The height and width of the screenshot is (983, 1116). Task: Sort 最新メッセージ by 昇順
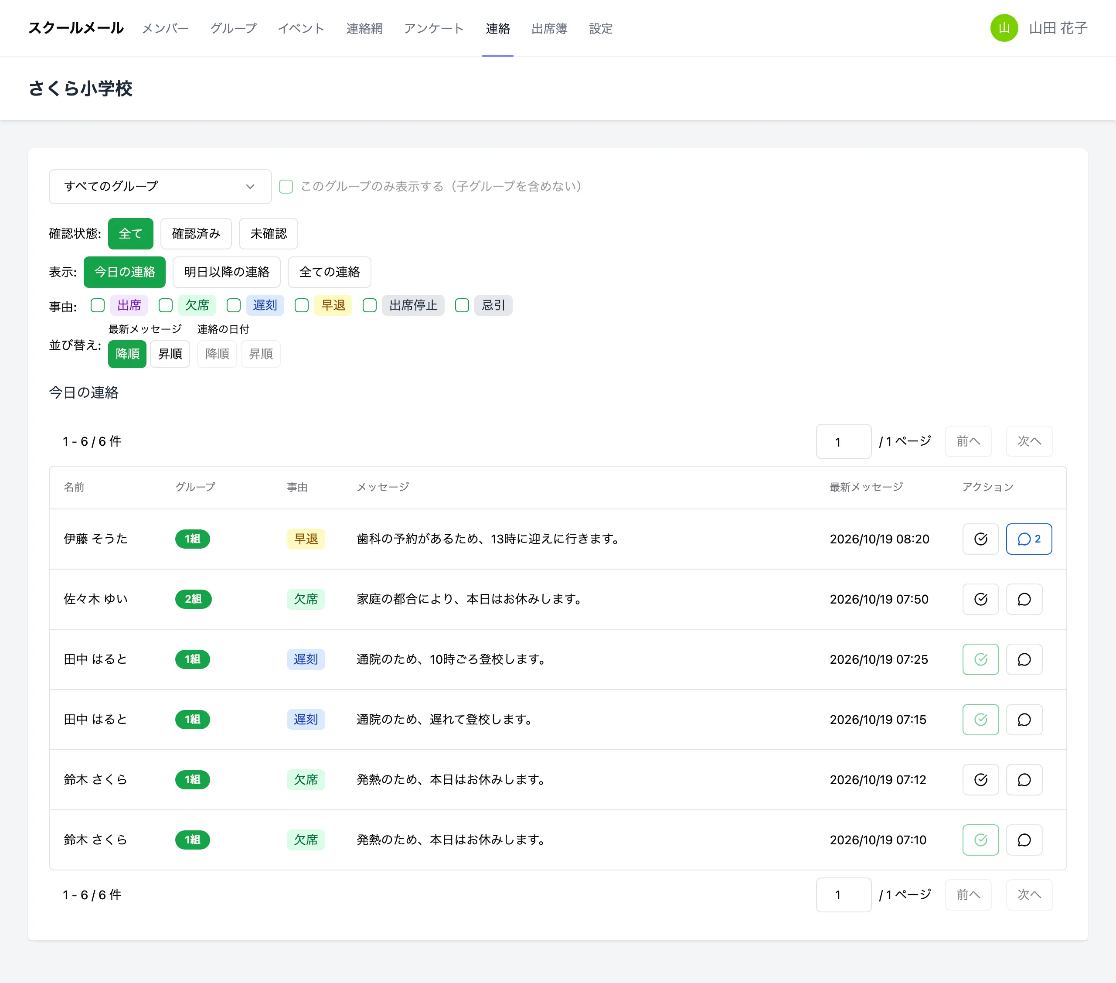point(170,354)
